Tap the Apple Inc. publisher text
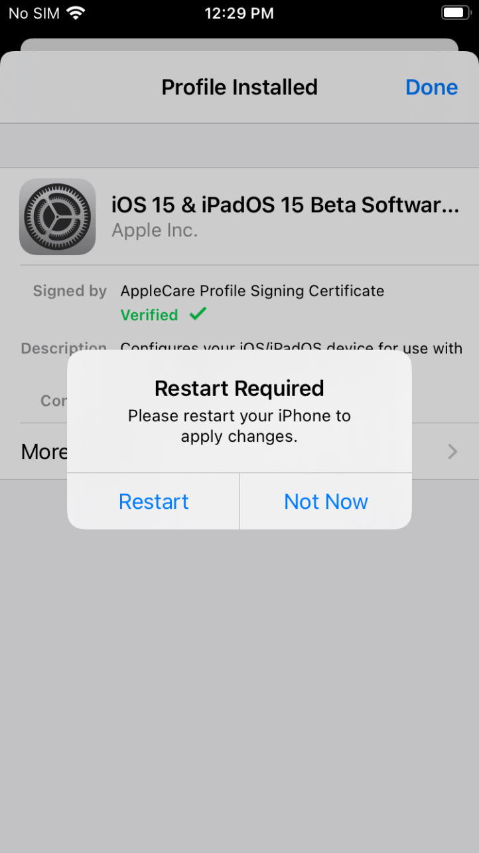The height and width of the screenshot is (853, 479). pos(155,231)
